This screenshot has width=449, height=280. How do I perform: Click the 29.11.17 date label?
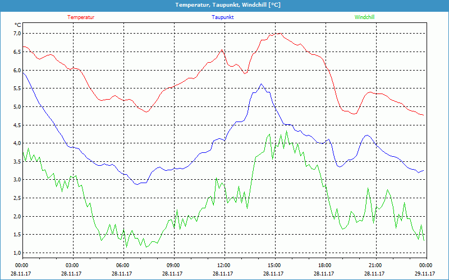pos(425,274)
